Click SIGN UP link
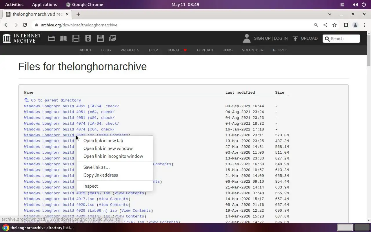Image resolution: width=371 pixels, height=232 pixels. (x=262, y=38)
